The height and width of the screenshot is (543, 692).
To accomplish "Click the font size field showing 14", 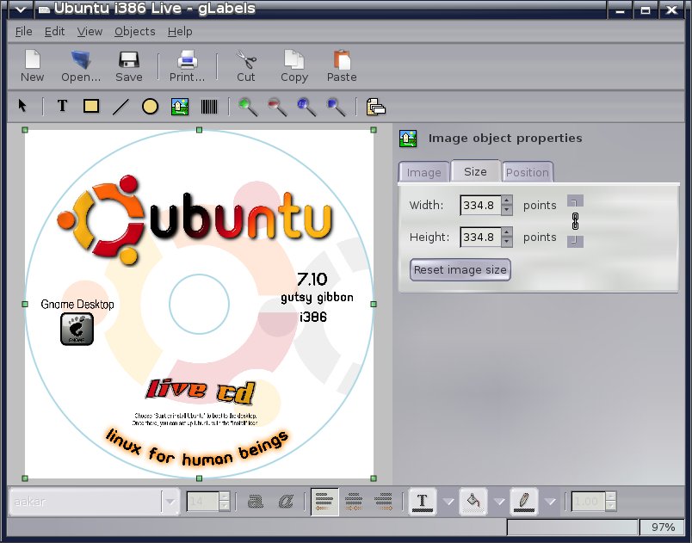I will (202, 502).
